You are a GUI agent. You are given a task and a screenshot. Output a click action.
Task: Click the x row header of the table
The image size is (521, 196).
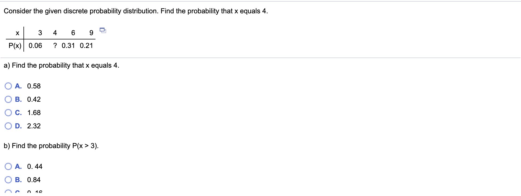(x=17, y=33)
